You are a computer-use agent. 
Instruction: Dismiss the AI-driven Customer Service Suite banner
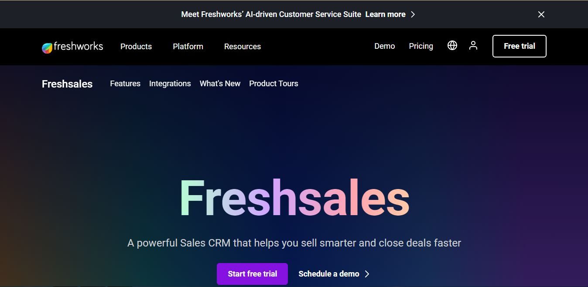click(x=541, y=14)
